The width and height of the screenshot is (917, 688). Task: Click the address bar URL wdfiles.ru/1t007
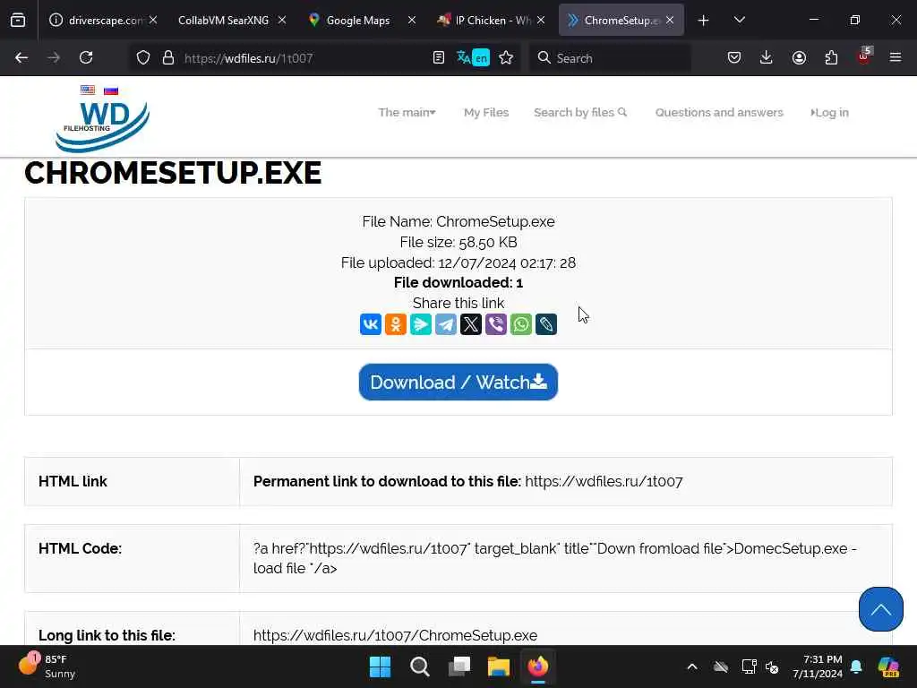(x=249, y=58)
